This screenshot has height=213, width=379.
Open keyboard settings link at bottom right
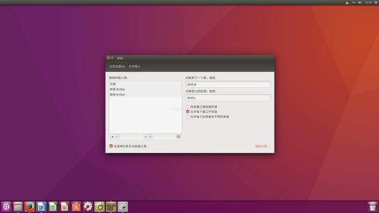262,146
